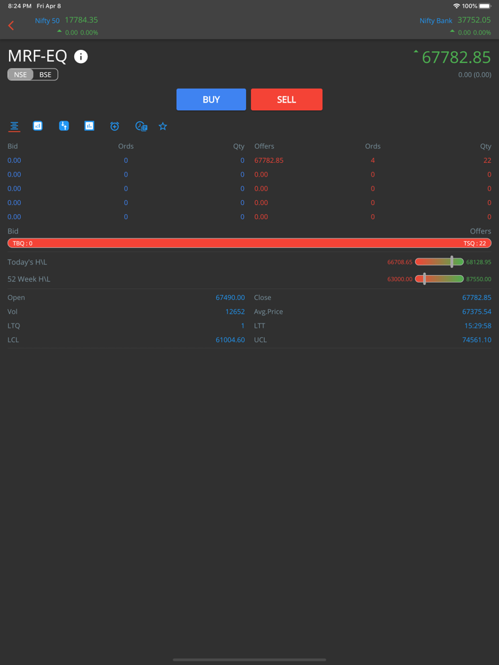Switch exchange to BSE
The image size is (499, 665).
[46, 75]
